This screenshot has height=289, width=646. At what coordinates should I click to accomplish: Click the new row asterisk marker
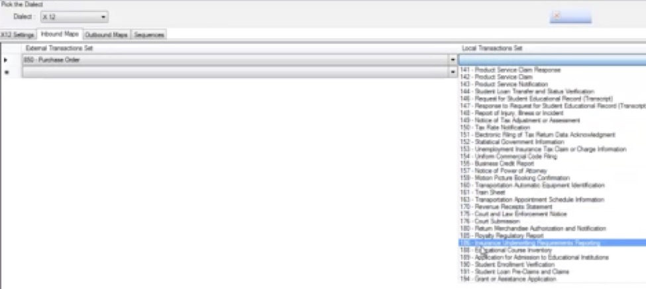6,71
